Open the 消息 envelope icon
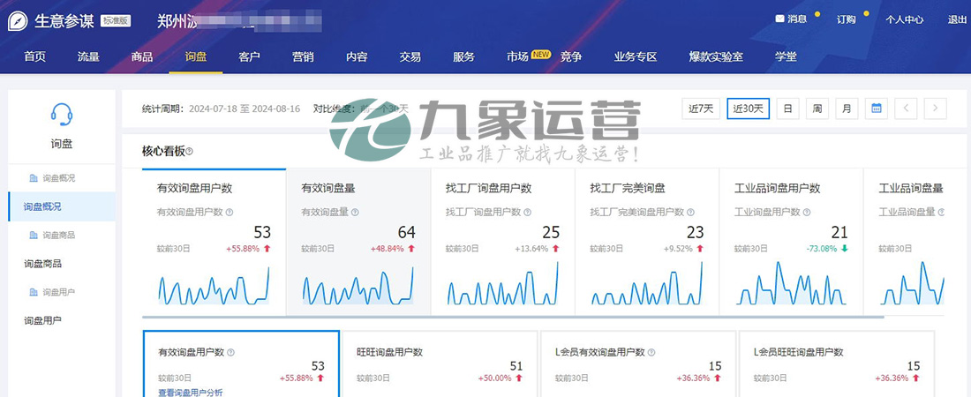Image resolution: width=971 pixels, height=397 pixels. pyautogui.click(x=779, y=19)
